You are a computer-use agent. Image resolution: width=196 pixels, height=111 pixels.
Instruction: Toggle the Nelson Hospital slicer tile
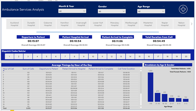(x=182, y=24)
